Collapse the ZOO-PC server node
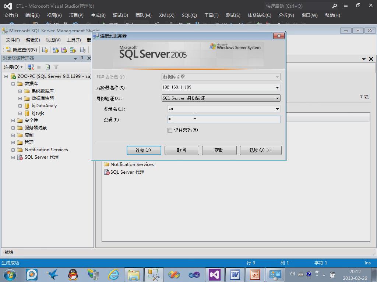The width and height of the screenshot is (377, 282). tap(6, 76)
